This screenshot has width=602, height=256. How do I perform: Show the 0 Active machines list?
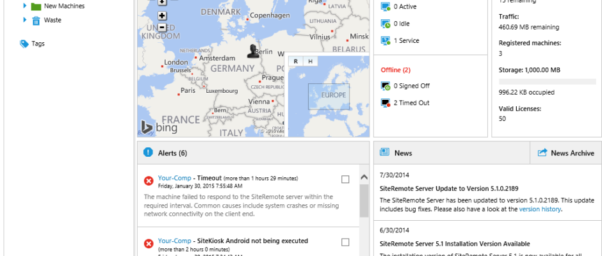pyautogui.click(x=405, y=6)
